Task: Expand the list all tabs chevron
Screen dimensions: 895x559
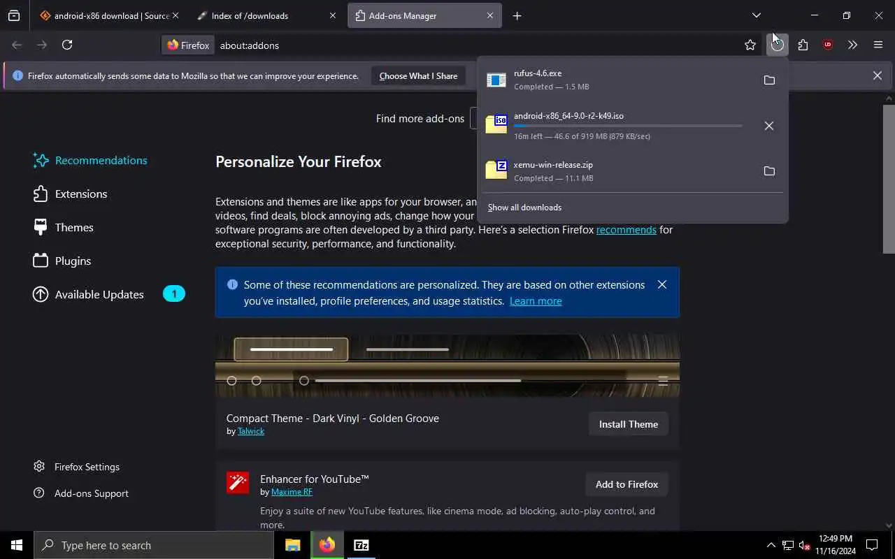Action: pyautogui.click(x=756, y=15)
